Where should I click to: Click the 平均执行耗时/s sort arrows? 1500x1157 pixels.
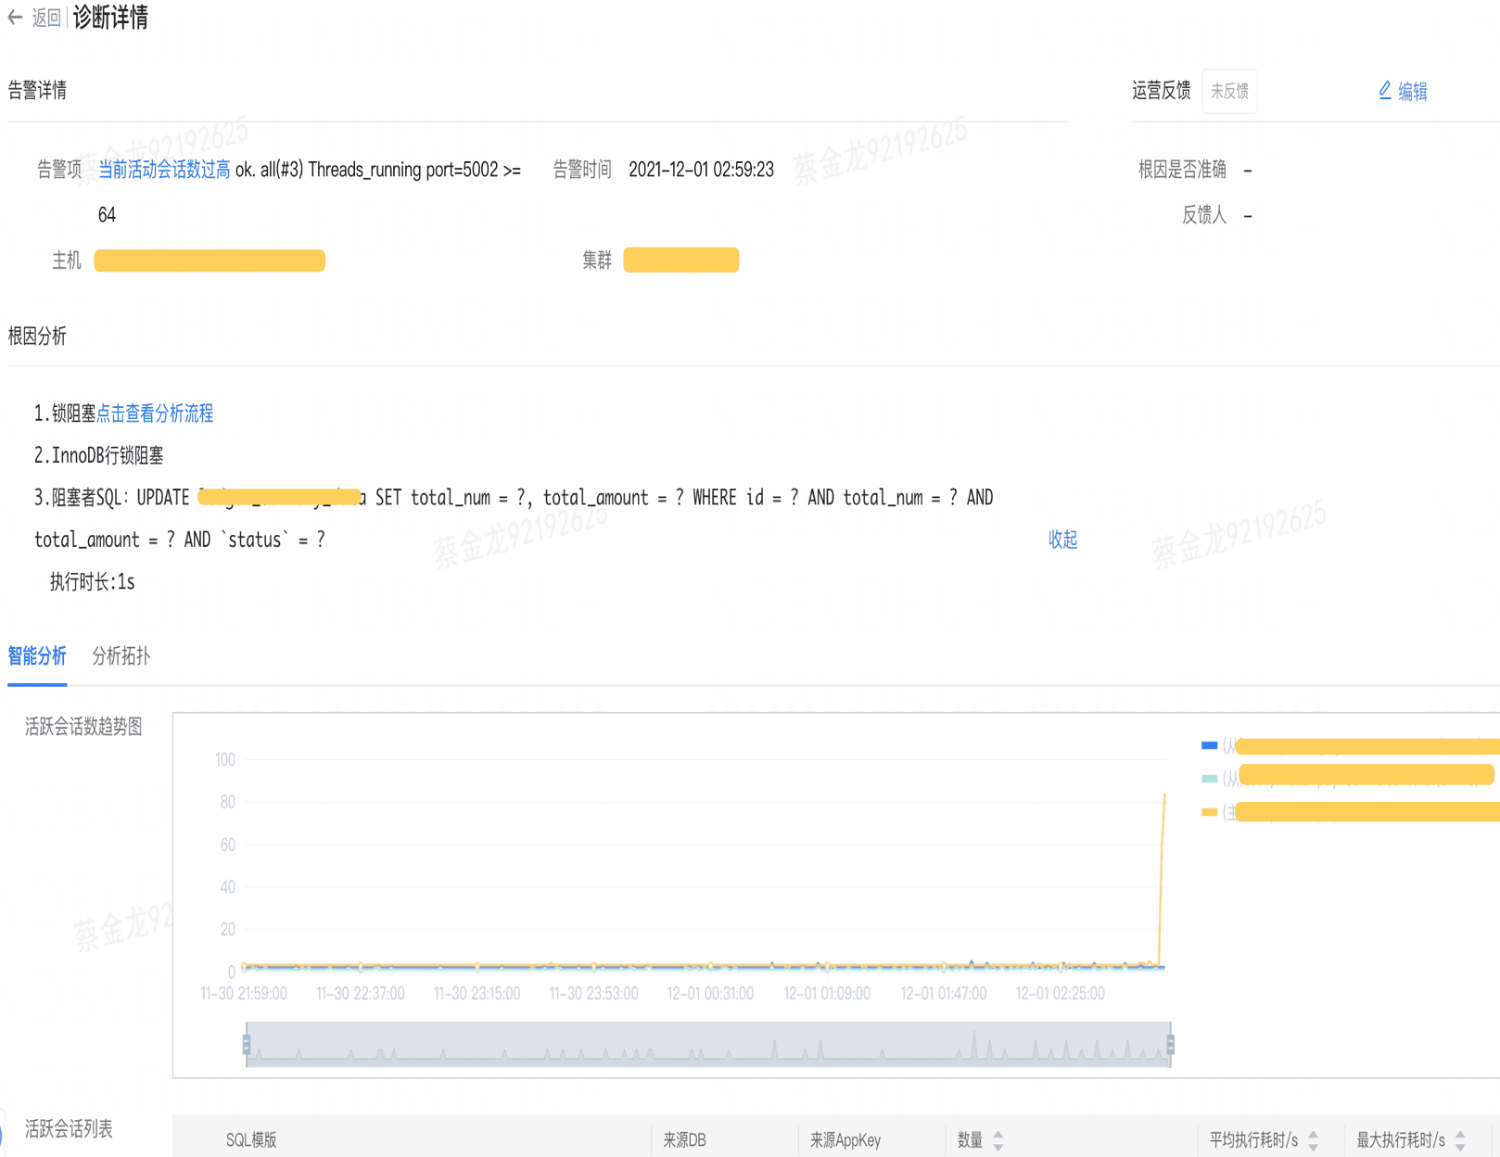point(1313,1140)
